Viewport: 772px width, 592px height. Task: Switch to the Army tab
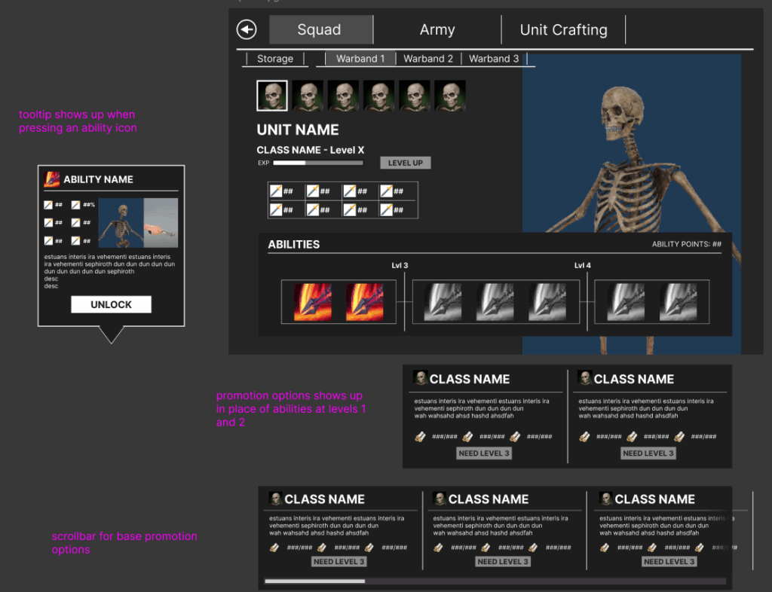(x=437, y=30)
